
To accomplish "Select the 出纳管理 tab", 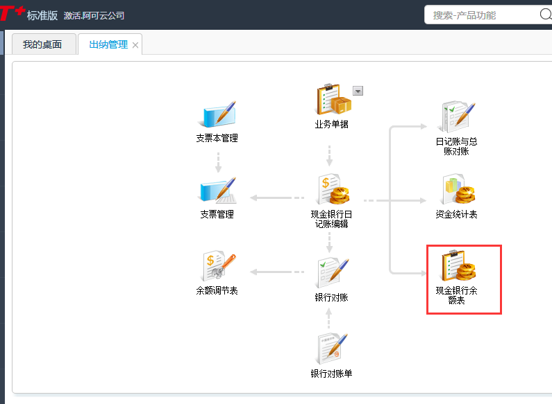I will (108, 45).
